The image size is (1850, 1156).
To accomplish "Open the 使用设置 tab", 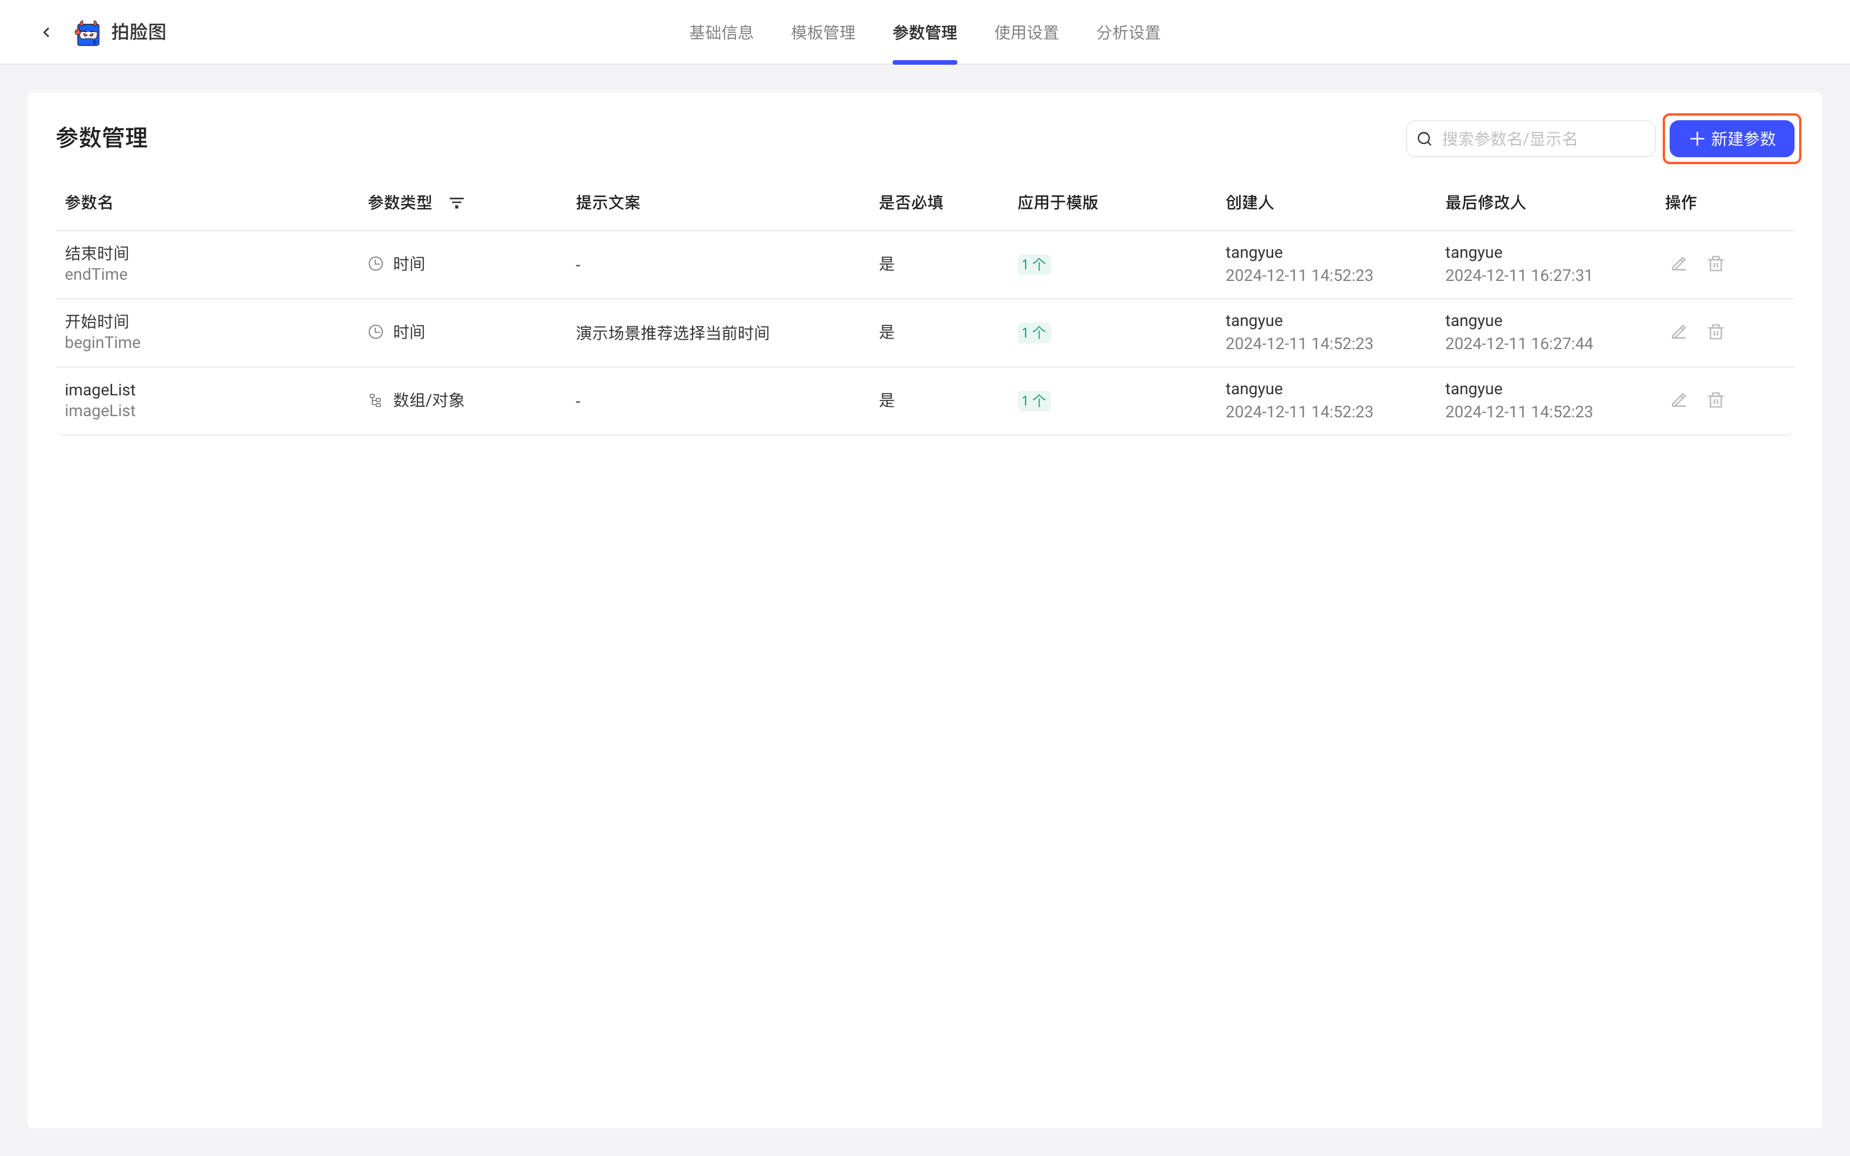I will [x=1026, y=32].
